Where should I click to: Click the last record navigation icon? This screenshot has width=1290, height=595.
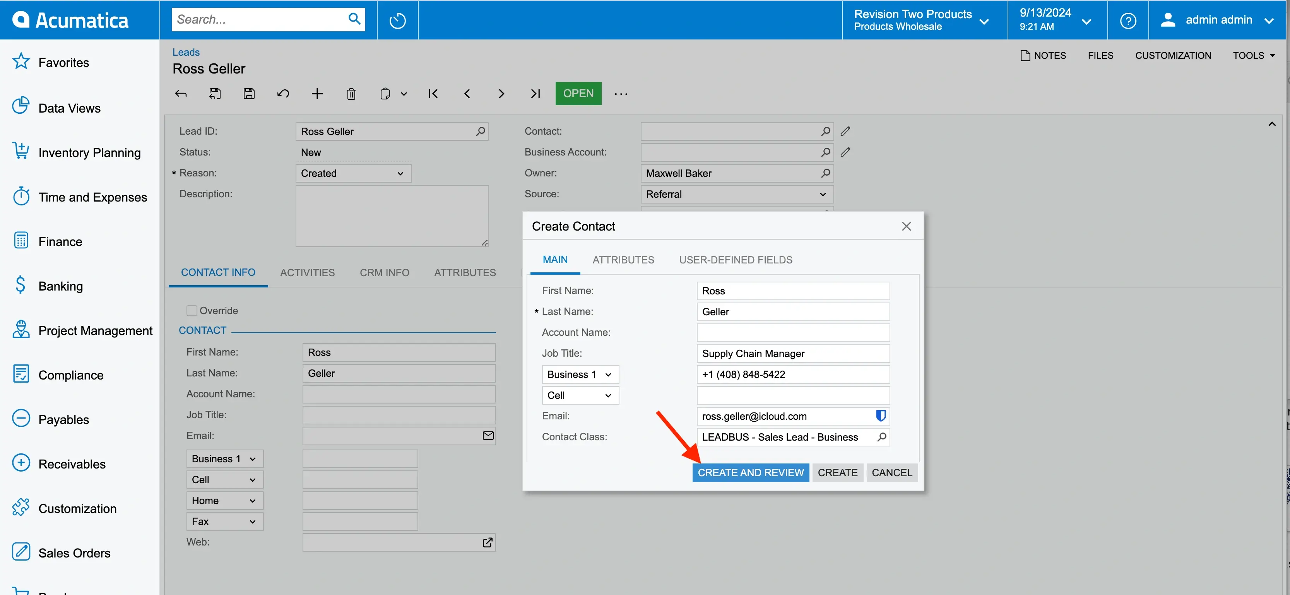[x=536, y=93]
